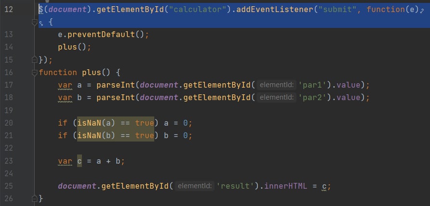Click the fold end marker at line 15
The image size is (430, 206).
(x=35, y=60)
